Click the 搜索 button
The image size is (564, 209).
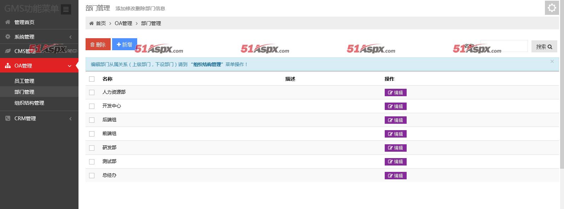point(544,46)
